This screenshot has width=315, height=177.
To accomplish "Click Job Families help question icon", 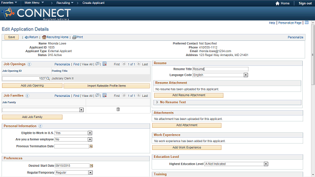I will tap(28, 96).
